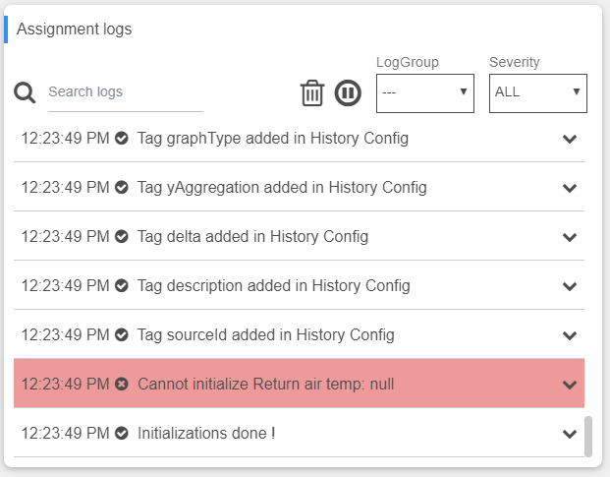Click the checkmark icon on delta log

(x=122, y=237)
